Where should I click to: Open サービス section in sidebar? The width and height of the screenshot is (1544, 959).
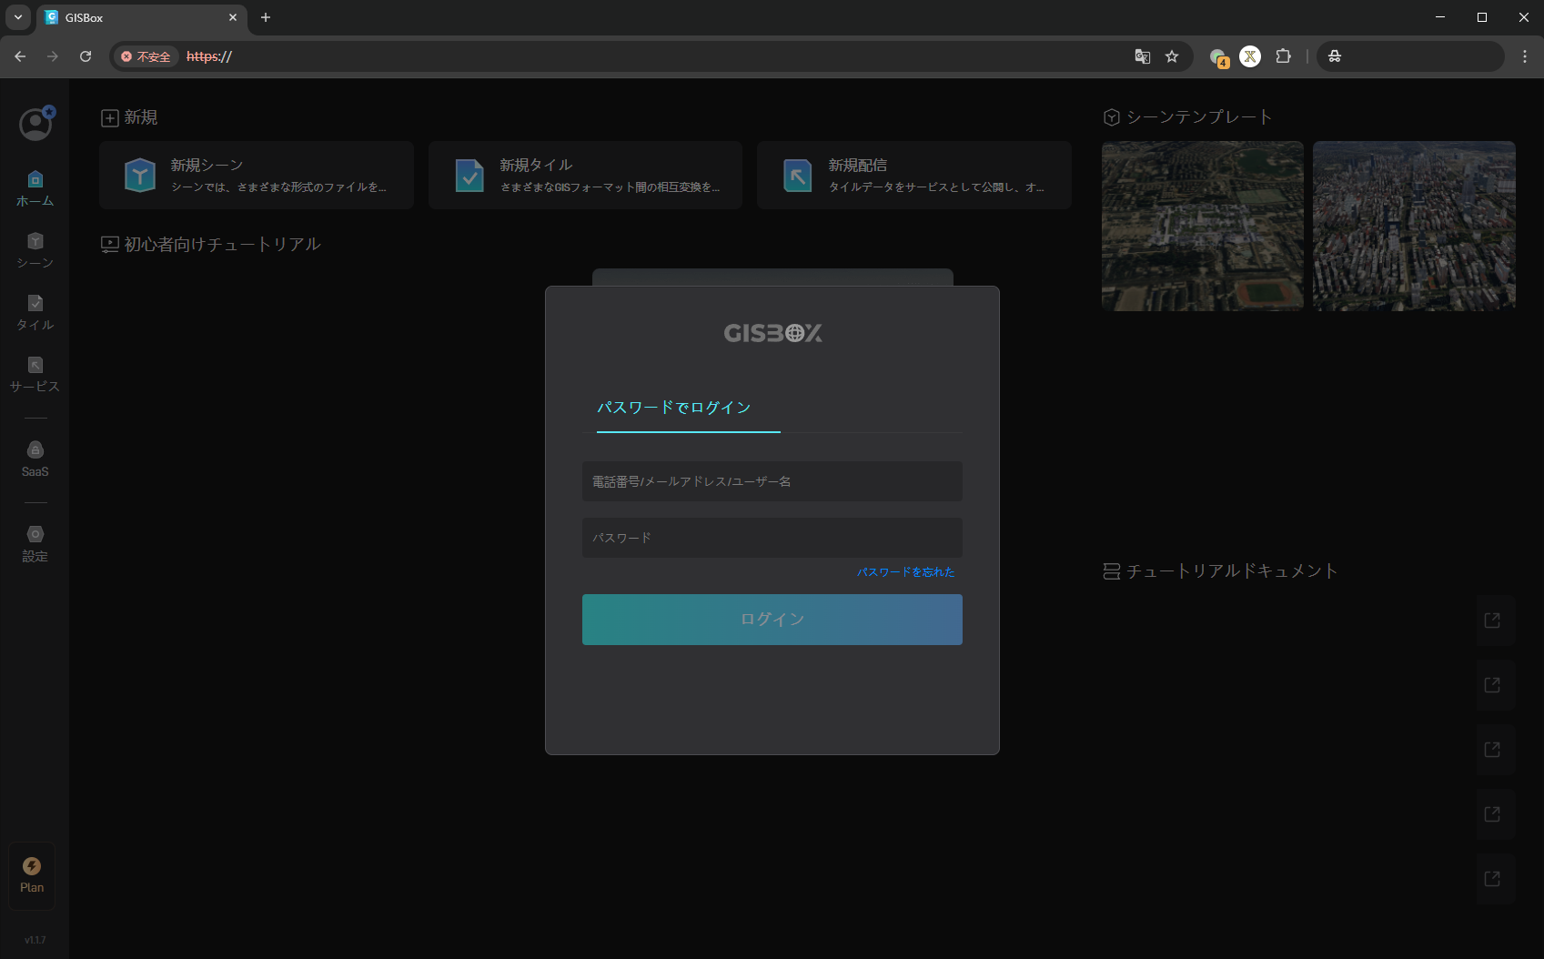[x=35, y=375]
